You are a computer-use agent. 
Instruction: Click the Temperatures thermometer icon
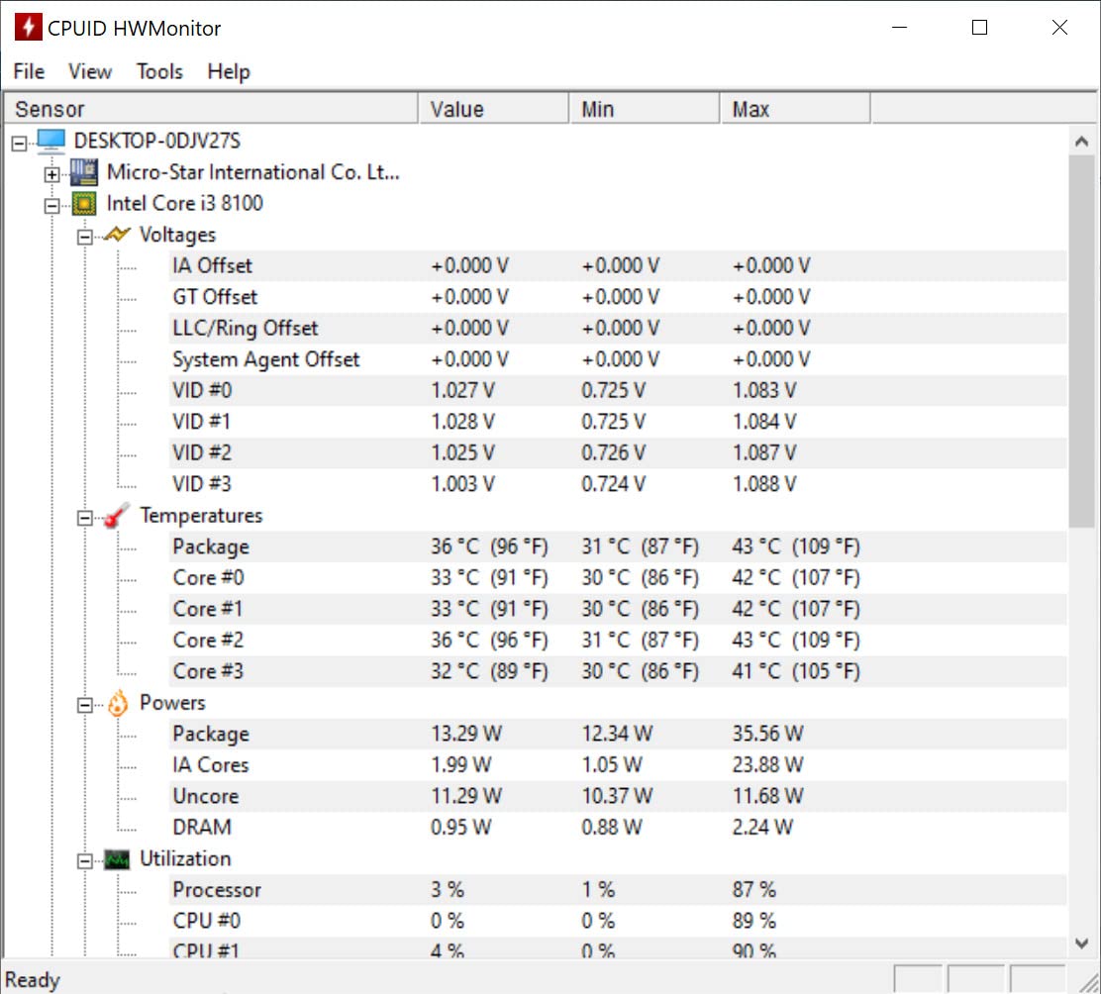click(117, 516)
